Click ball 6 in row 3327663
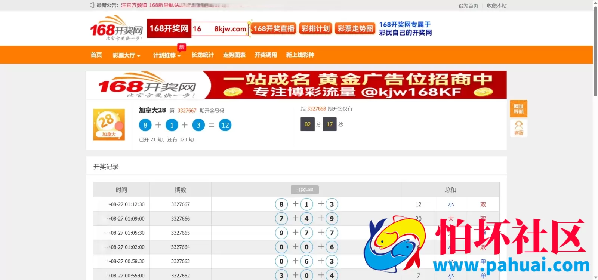 point(306,261)
